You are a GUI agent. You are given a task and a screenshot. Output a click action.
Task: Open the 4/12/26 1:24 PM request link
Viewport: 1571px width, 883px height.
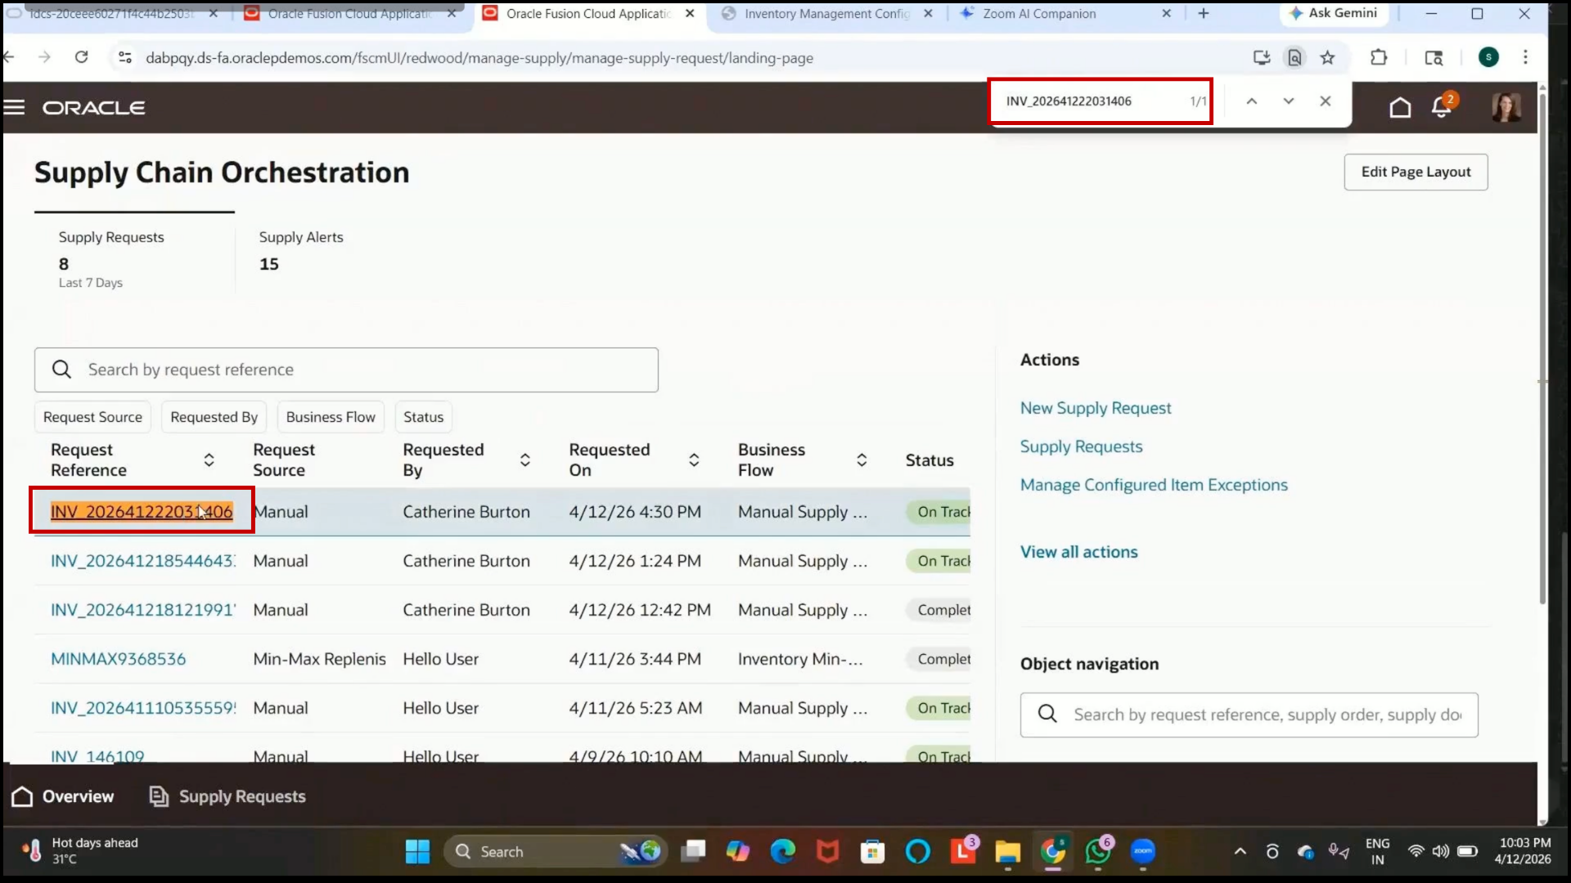coord(143,561)
